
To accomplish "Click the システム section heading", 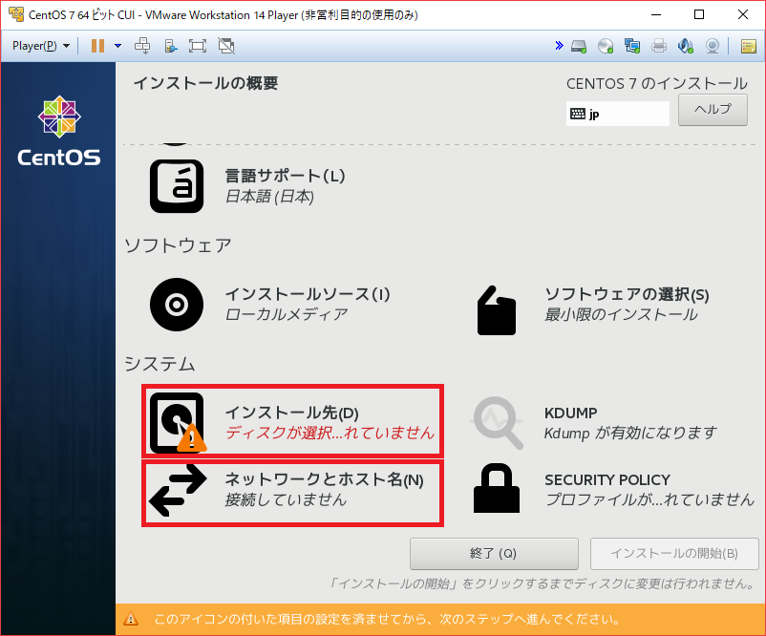I will [160, 364].
